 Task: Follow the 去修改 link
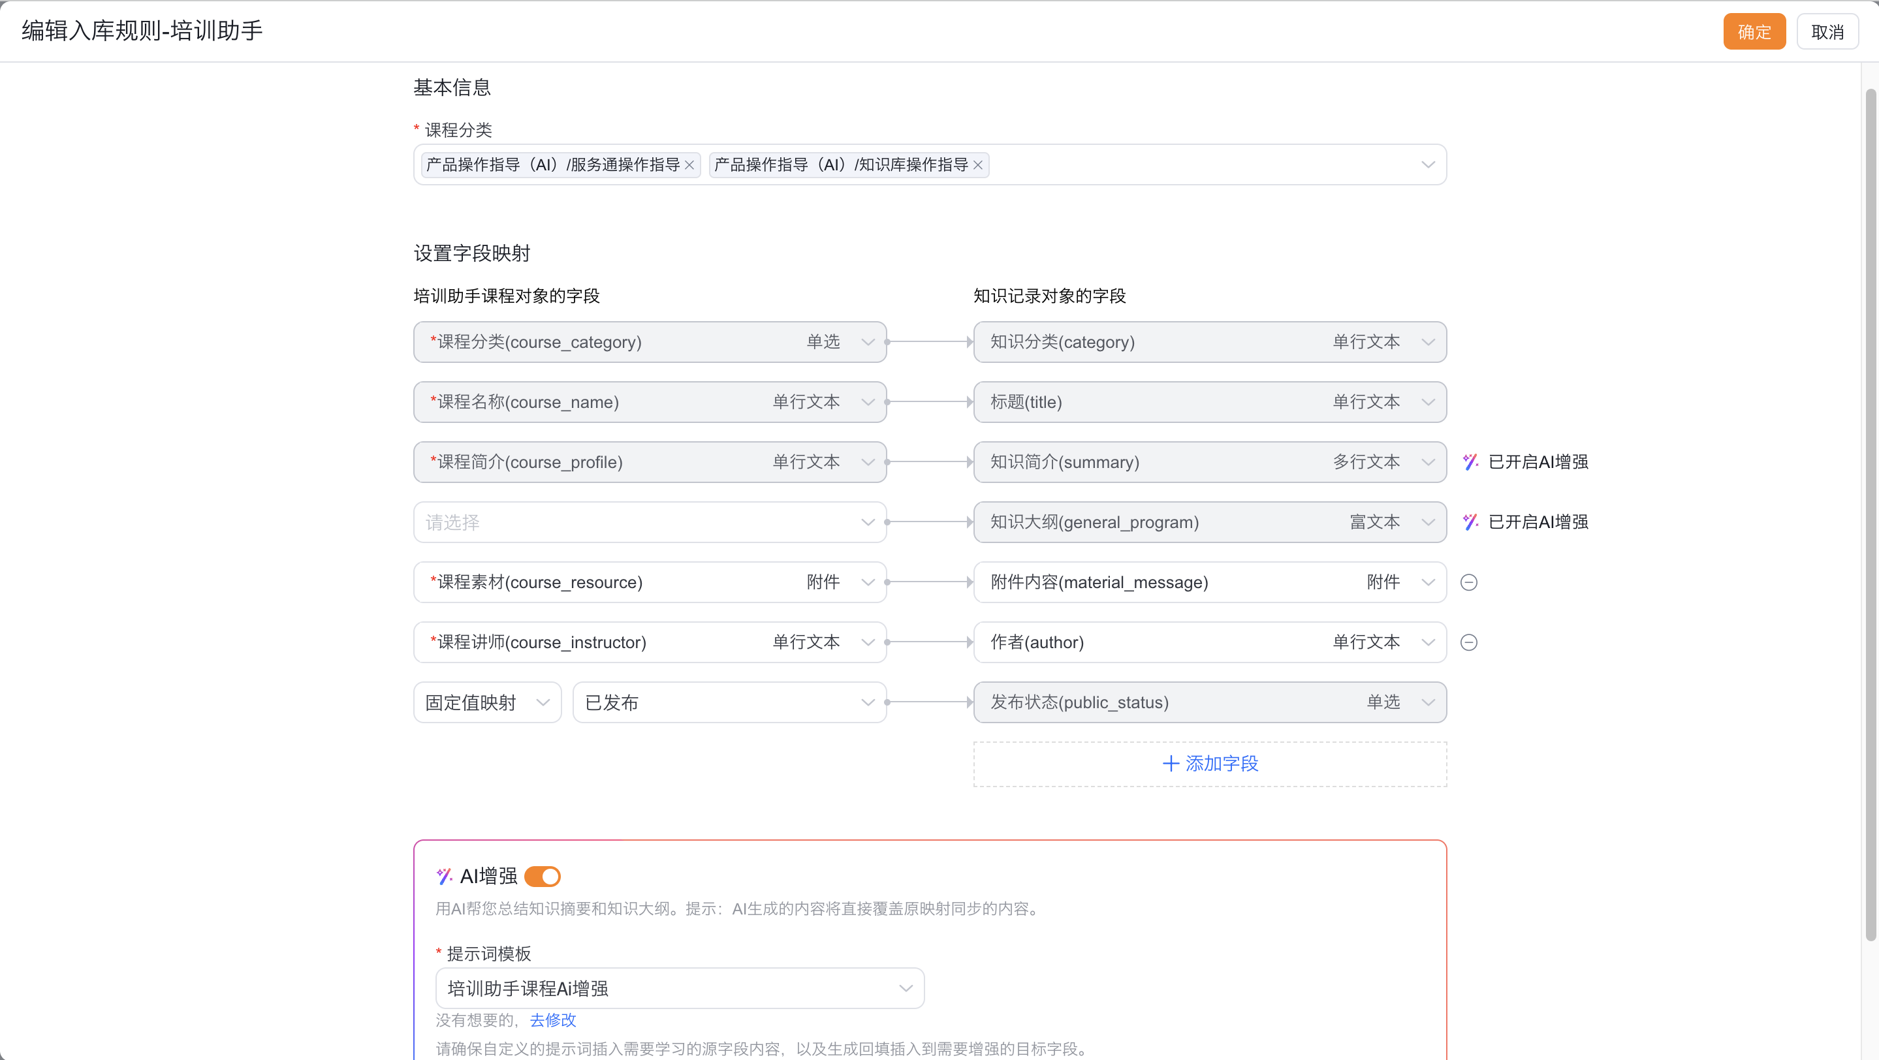pos(553,1020)
